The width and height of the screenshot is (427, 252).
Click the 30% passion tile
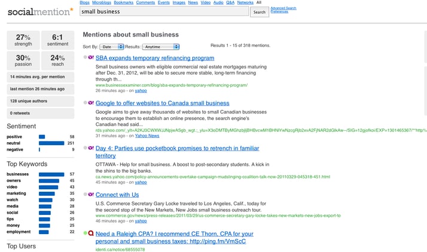pos(23,61)
